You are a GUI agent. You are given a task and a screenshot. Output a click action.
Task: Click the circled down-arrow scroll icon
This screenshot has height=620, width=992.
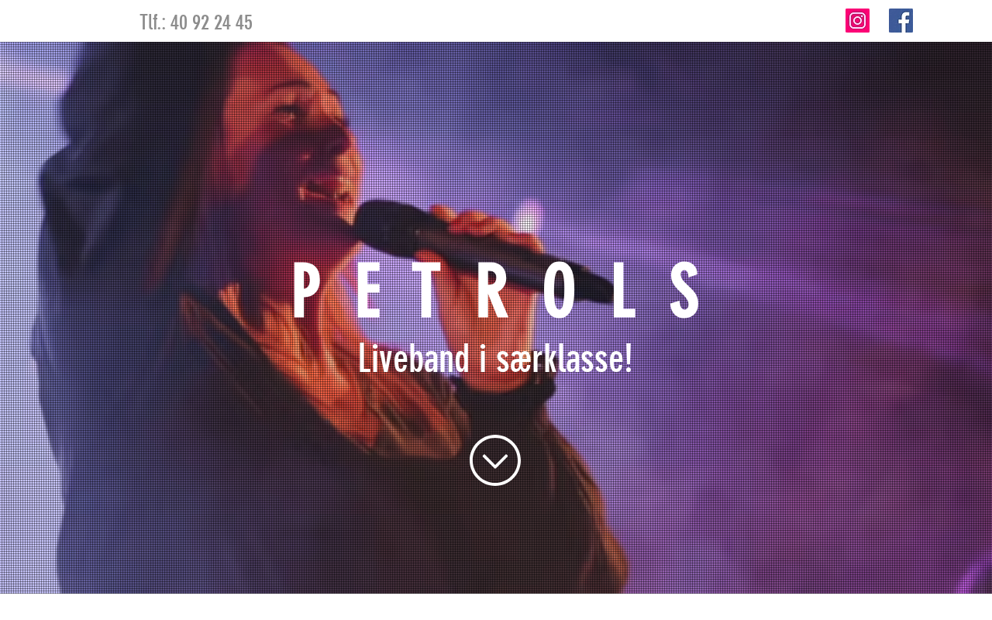point(495,460)
